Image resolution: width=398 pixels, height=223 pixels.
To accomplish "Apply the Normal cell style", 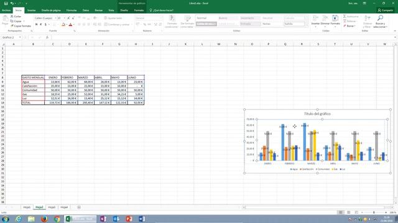I will click(x=206, y=18).
